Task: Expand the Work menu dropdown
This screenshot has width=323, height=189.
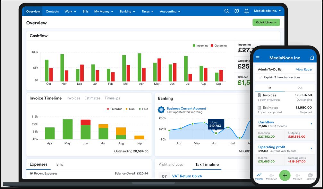Action: click(70, 12)
